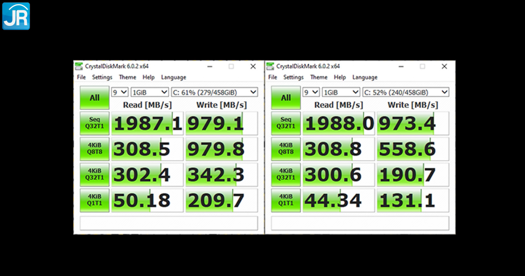Viewport: 525px width, 276px height.
Task: Run the Seq Q32T1 test in left window
Action: point(94,123)
